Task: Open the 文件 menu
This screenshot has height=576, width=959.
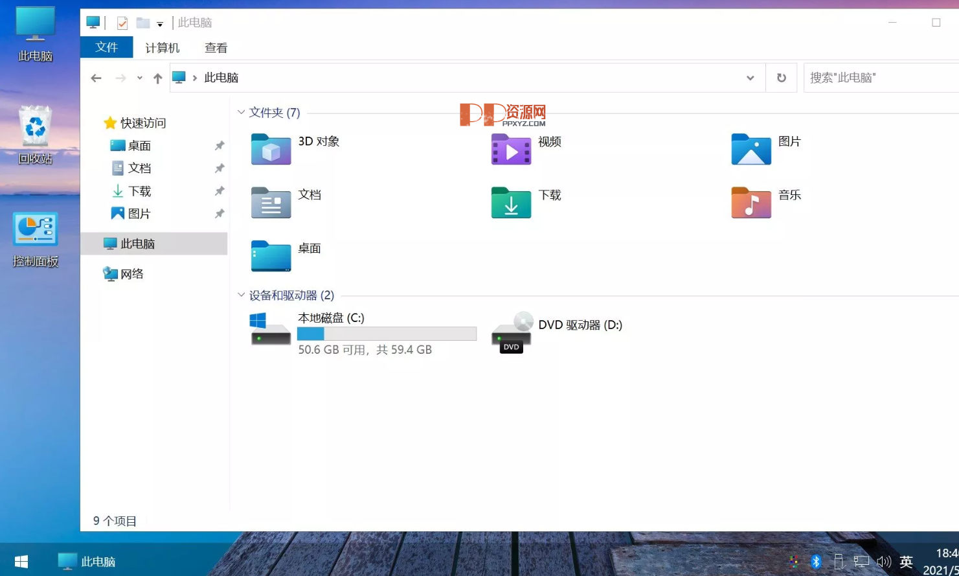Action: 106,47
